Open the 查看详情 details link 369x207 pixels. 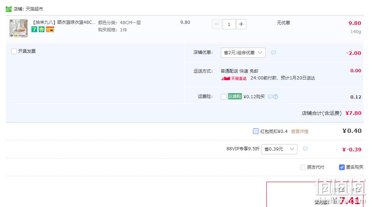pyautogui.click(x=300, y=131)
